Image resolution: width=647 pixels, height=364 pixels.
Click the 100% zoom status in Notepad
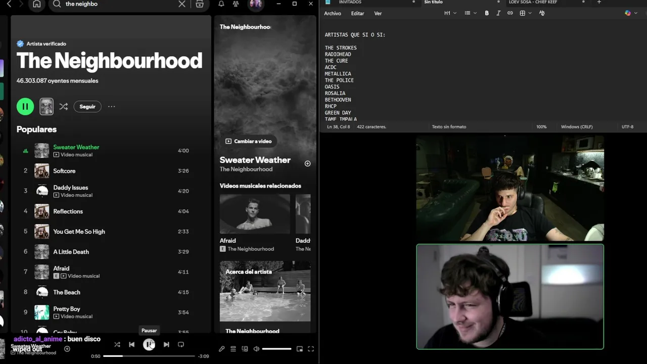(541, 127)
